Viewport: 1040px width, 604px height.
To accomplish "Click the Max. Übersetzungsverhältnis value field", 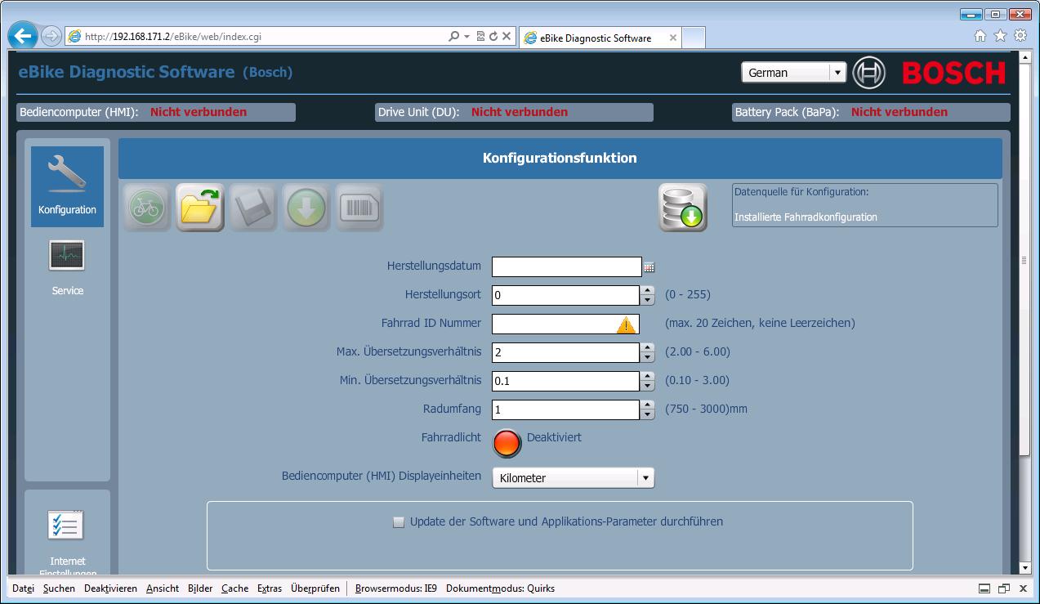I will tap(565, 352).
